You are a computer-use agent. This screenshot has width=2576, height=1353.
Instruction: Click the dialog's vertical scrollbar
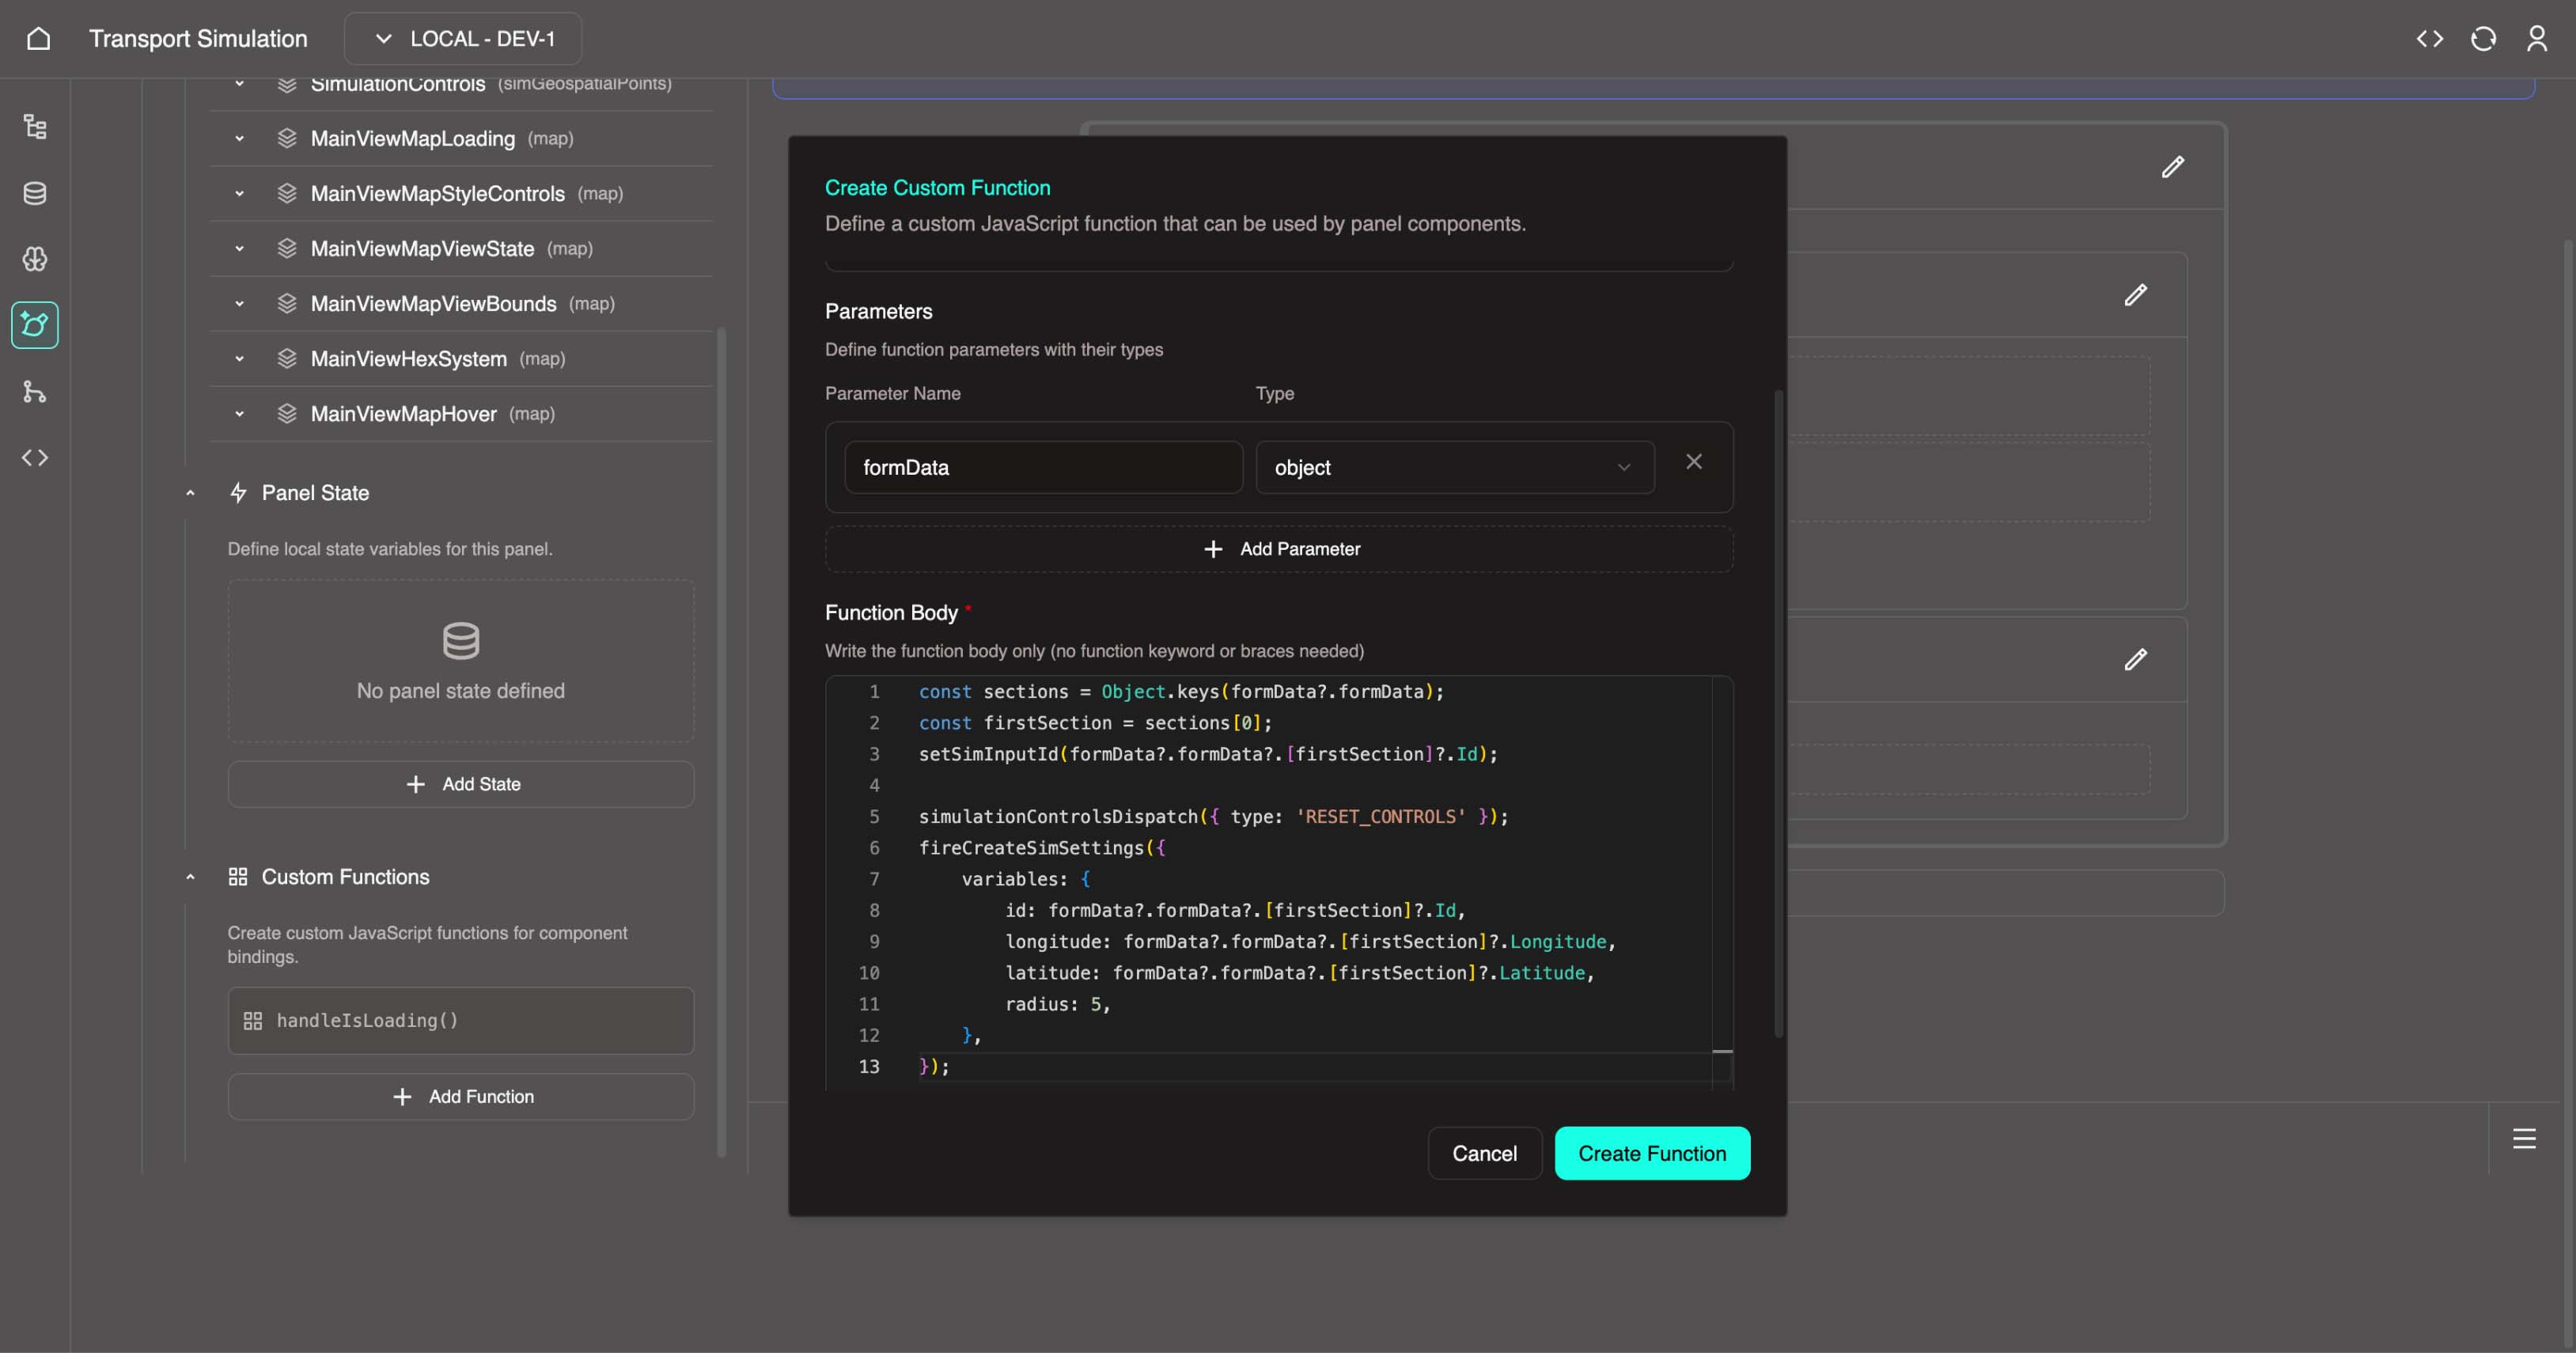pos(1778,713)
